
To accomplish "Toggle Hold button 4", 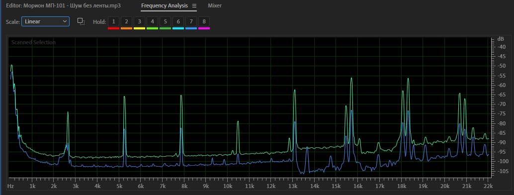I will [x=153, y=22].
